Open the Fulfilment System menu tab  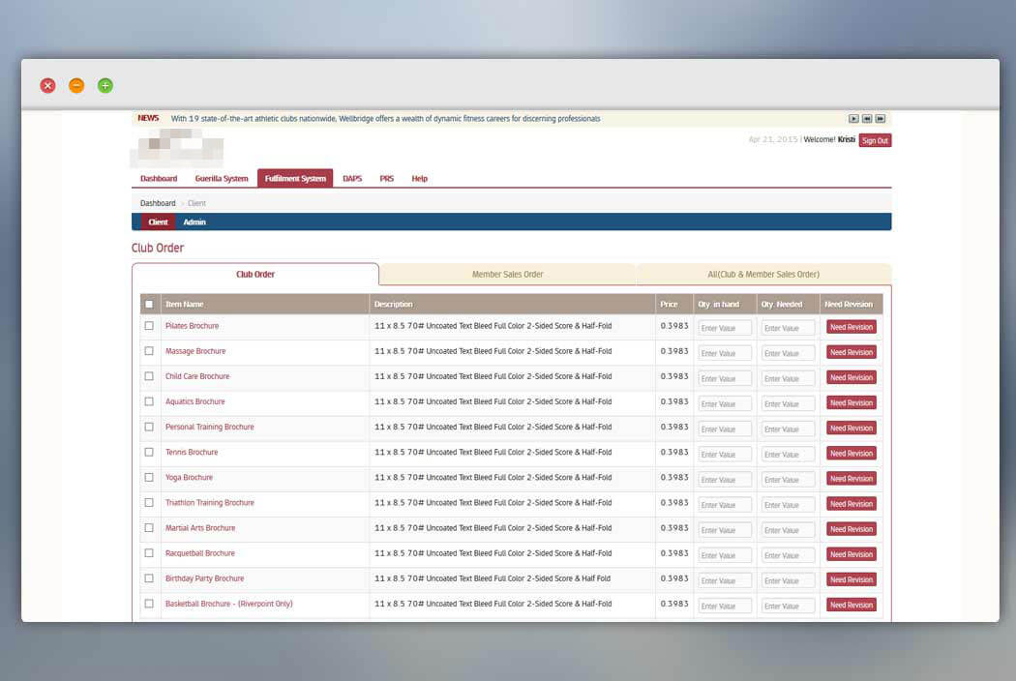tap(295, 178)
